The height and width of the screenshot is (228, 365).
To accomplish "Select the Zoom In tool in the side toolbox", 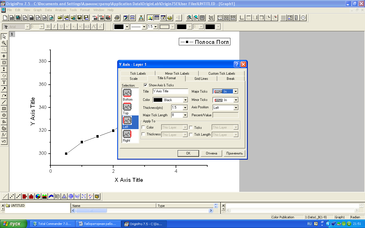I will [4, 43].
